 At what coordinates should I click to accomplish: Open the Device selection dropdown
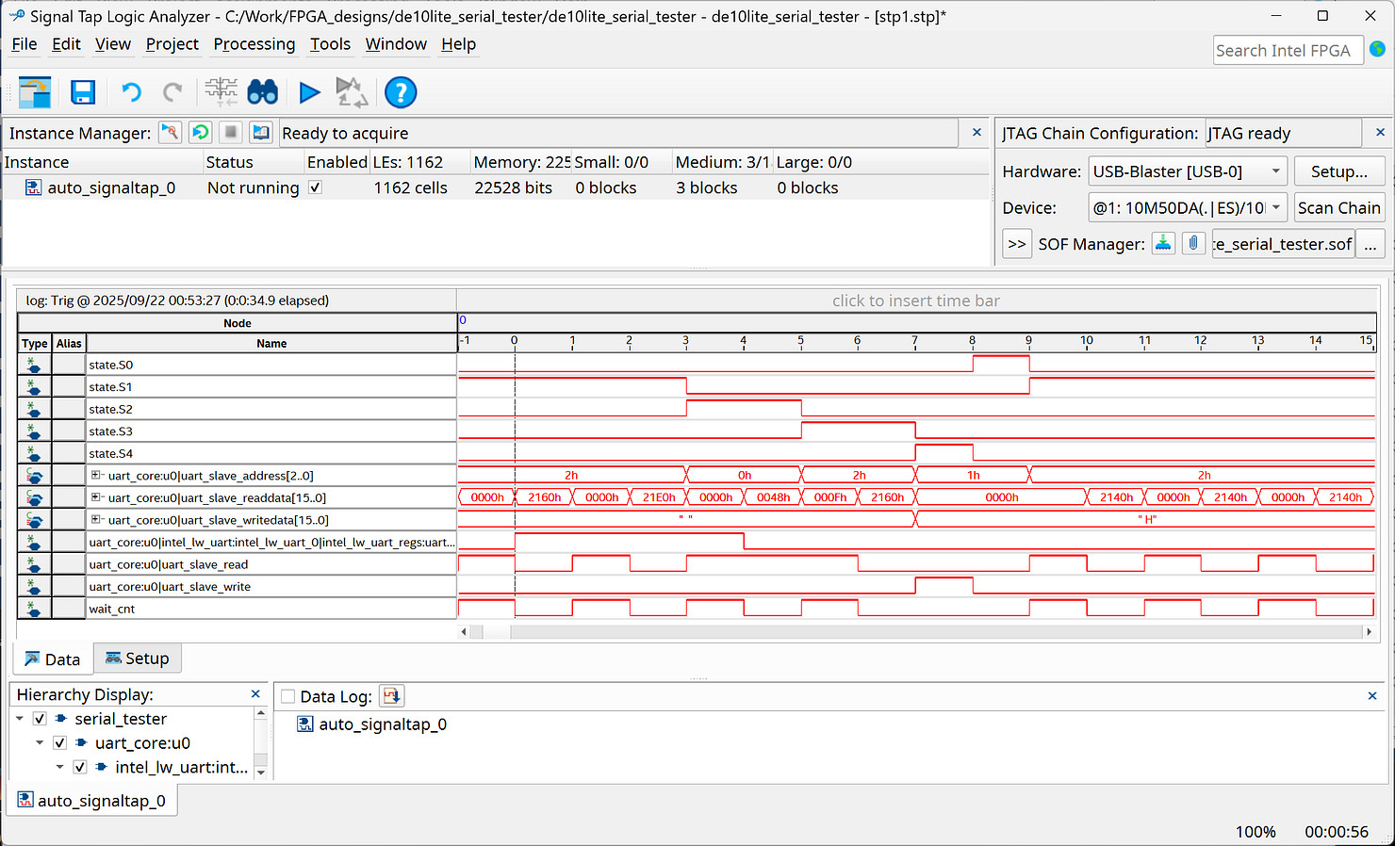[x=1188, y=208]
